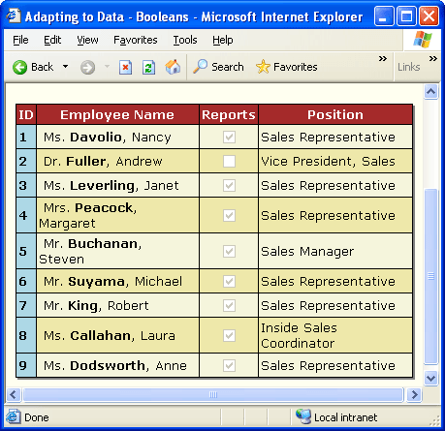Click the Done status bar text
Viewport: 445px width, 431px height.
tap(37, 417)
